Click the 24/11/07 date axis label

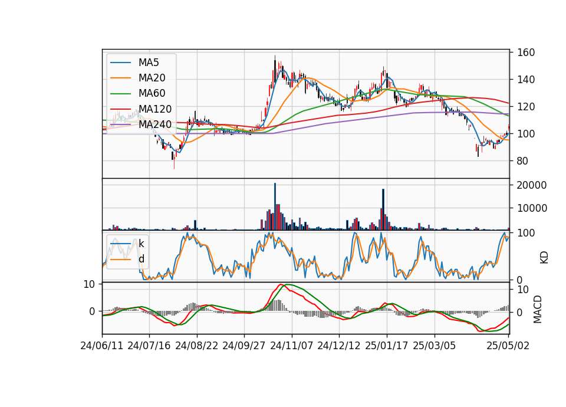click(x=292, y=346)
